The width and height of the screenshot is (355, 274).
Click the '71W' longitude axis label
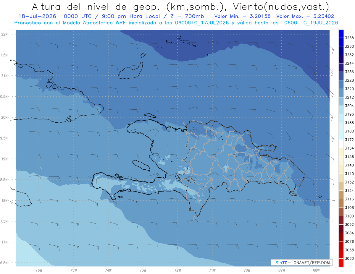tap(212, 270)
